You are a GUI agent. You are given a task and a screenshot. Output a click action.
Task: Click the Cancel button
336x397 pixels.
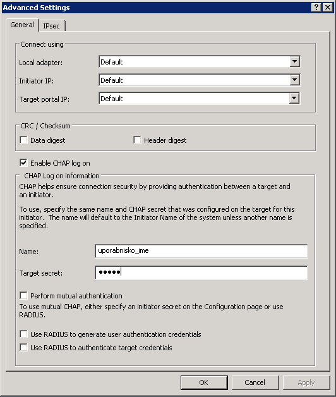255,382
